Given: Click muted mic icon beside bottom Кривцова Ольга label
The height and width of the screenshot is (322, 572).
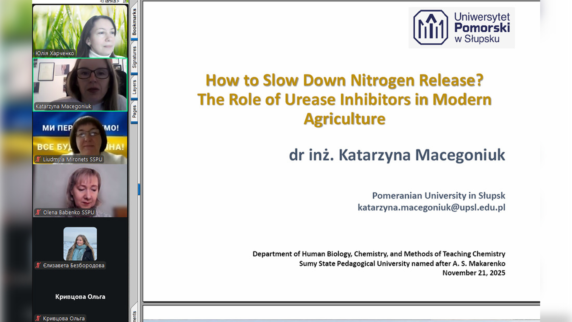Looking at the screenshot, I should 38,318.
